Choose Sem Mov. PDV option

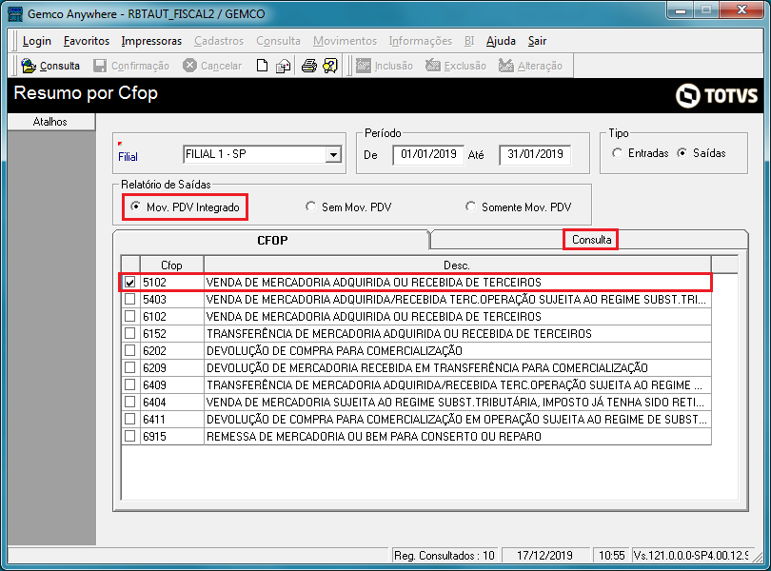click(310, 207)
